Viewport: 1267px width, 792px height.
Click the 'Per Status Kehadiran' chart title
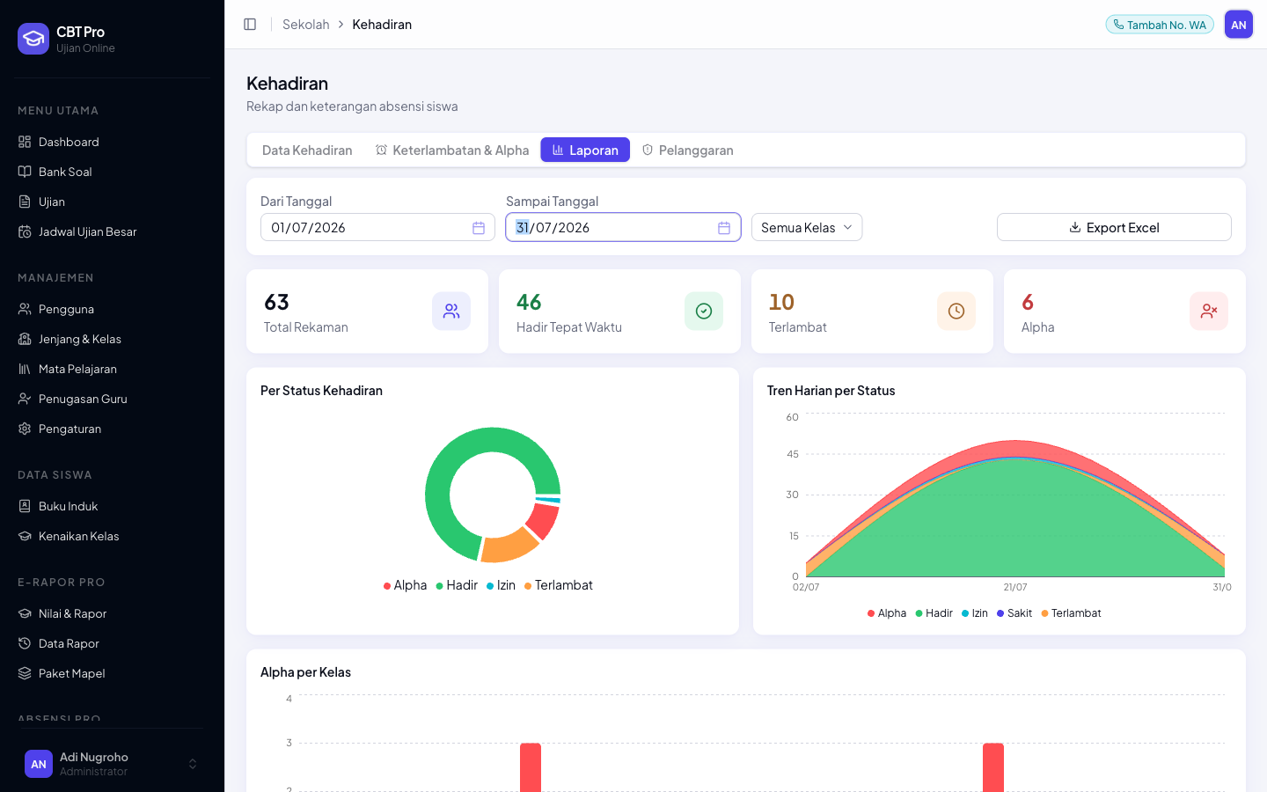(321, 391)
